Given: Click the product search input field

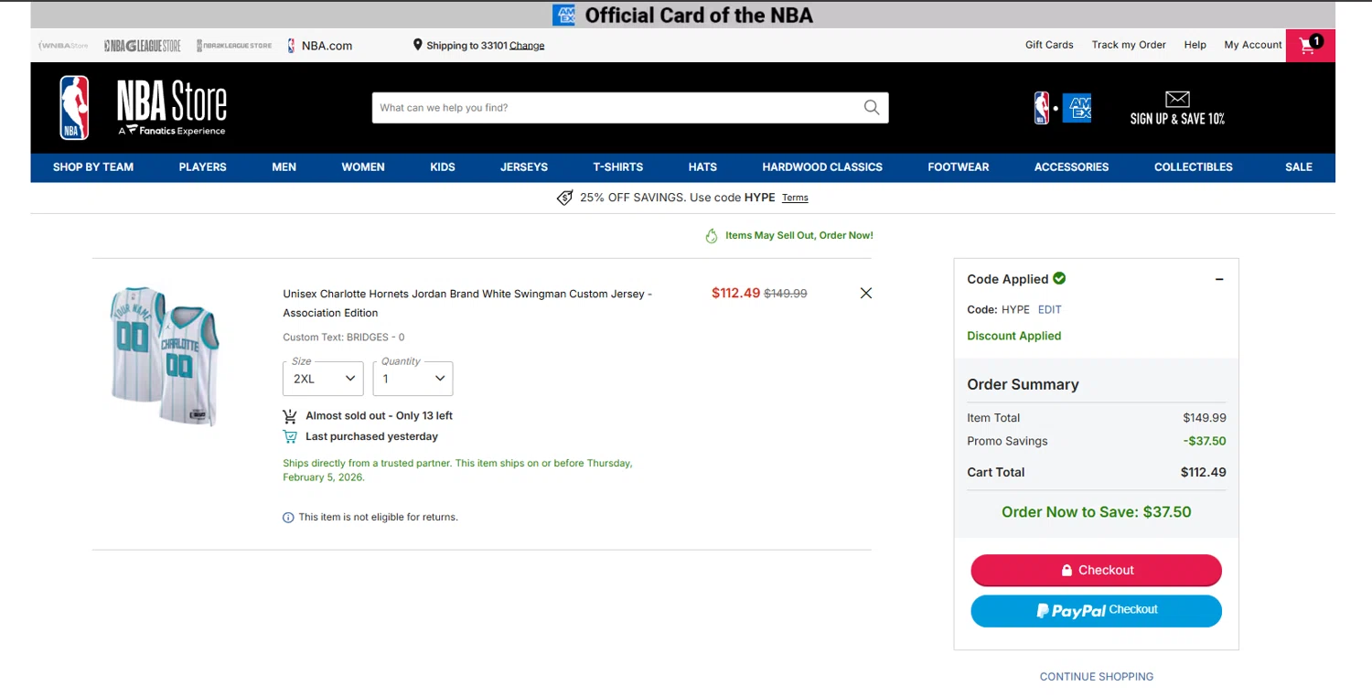Looking at the screenshot, I should click(630, 108).
